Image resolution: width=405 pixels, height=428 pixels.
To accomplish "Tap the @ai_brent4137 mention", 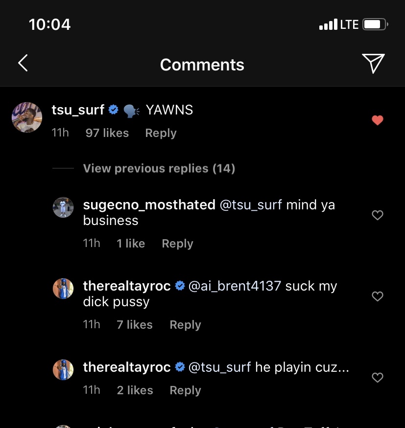I will pyautogui.click(x=235, y=286).
